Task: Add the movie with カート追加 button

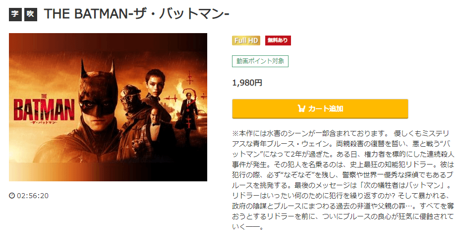Action: pyautogui.click(x=320, y=109)
